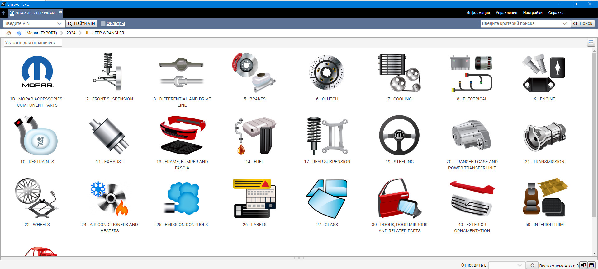Open the Информация menu
Viewport: 598px width, 269px height.
coord(478,13)
